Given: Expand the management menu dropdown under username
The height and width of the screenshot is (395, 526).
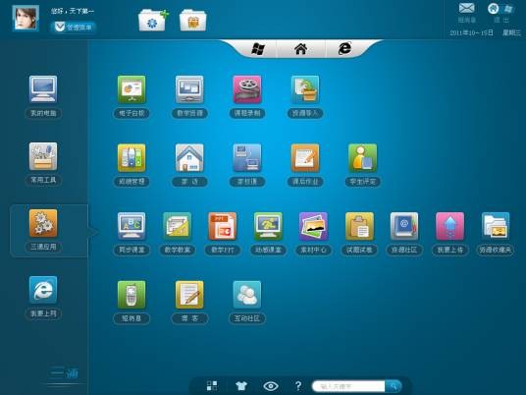Looking at the screenshot, I should tap(74, 27).
